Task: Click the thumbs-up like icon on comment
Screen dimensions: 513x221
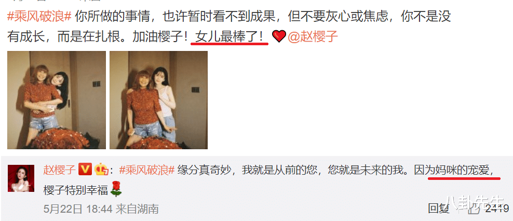Action: (475, 209)
